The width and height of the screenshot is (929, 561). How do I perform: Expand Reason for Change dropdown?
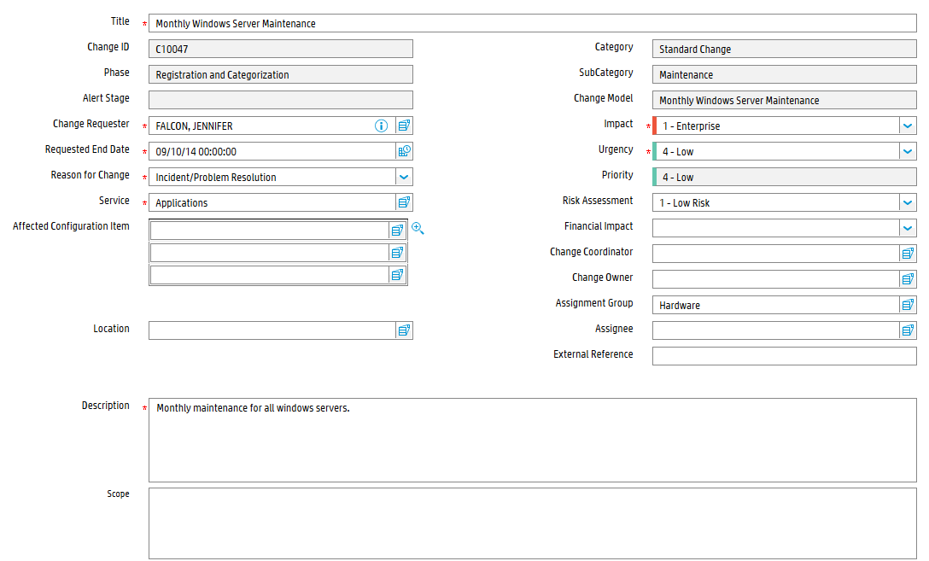[404, 177]
